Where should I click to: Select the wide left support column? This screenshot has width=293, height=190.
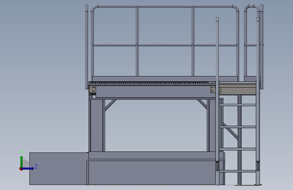coord(97,125)
